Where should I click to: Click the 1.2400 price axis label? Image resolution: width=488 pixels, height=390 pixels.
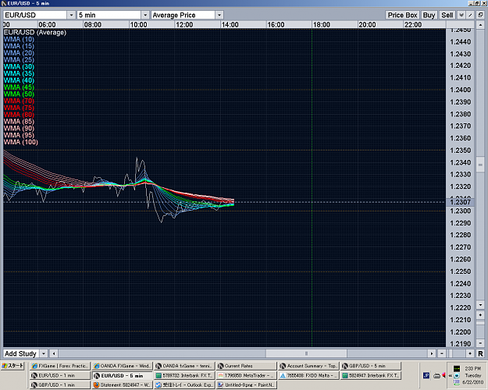point(461,90)
